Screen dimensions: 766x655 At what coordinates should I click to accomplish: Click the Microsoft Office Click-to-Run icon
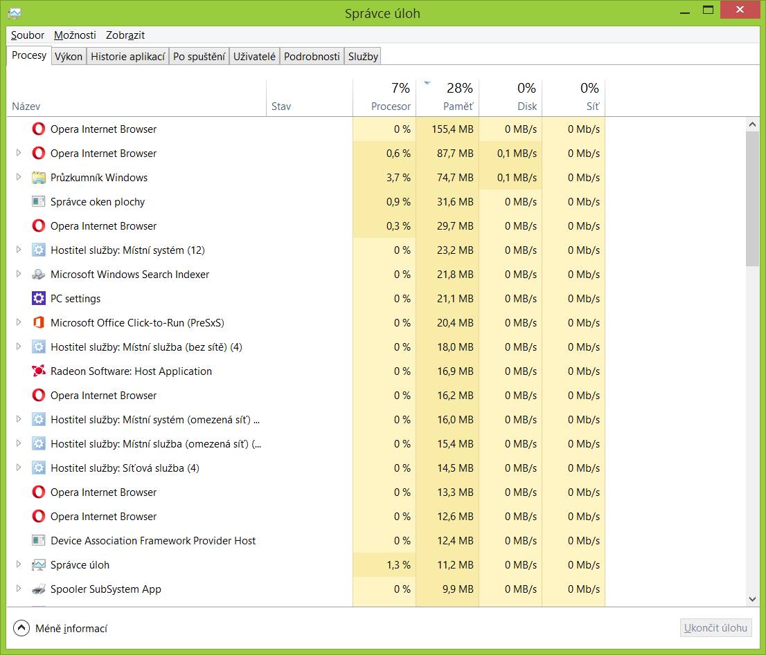[39, 322]
